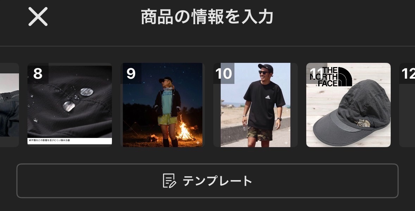Click the embroidered logo on the gray cap
The image size is (415, 211).
click(362, 123)
